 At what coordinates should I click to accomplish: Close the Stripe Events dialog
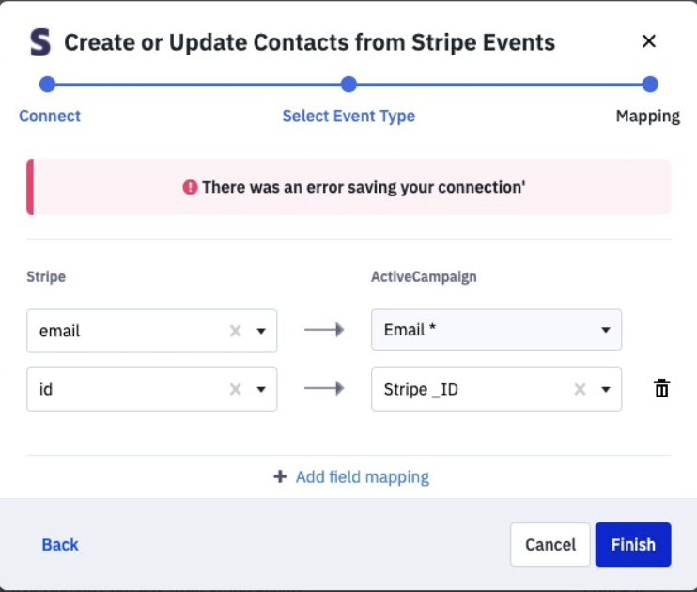click(648, 41)
